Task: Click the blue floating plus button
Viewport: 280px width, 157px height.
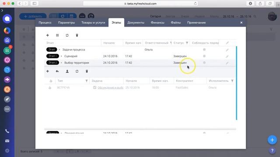Action: click(x=272, y=140)
